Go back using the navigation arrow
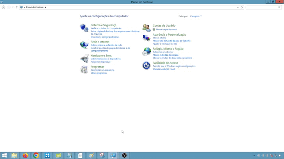This screenshot has height=159, width=284. (x=3, y=7)
